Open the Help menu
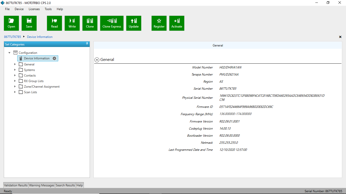346x194 pixels. point(60,9)
